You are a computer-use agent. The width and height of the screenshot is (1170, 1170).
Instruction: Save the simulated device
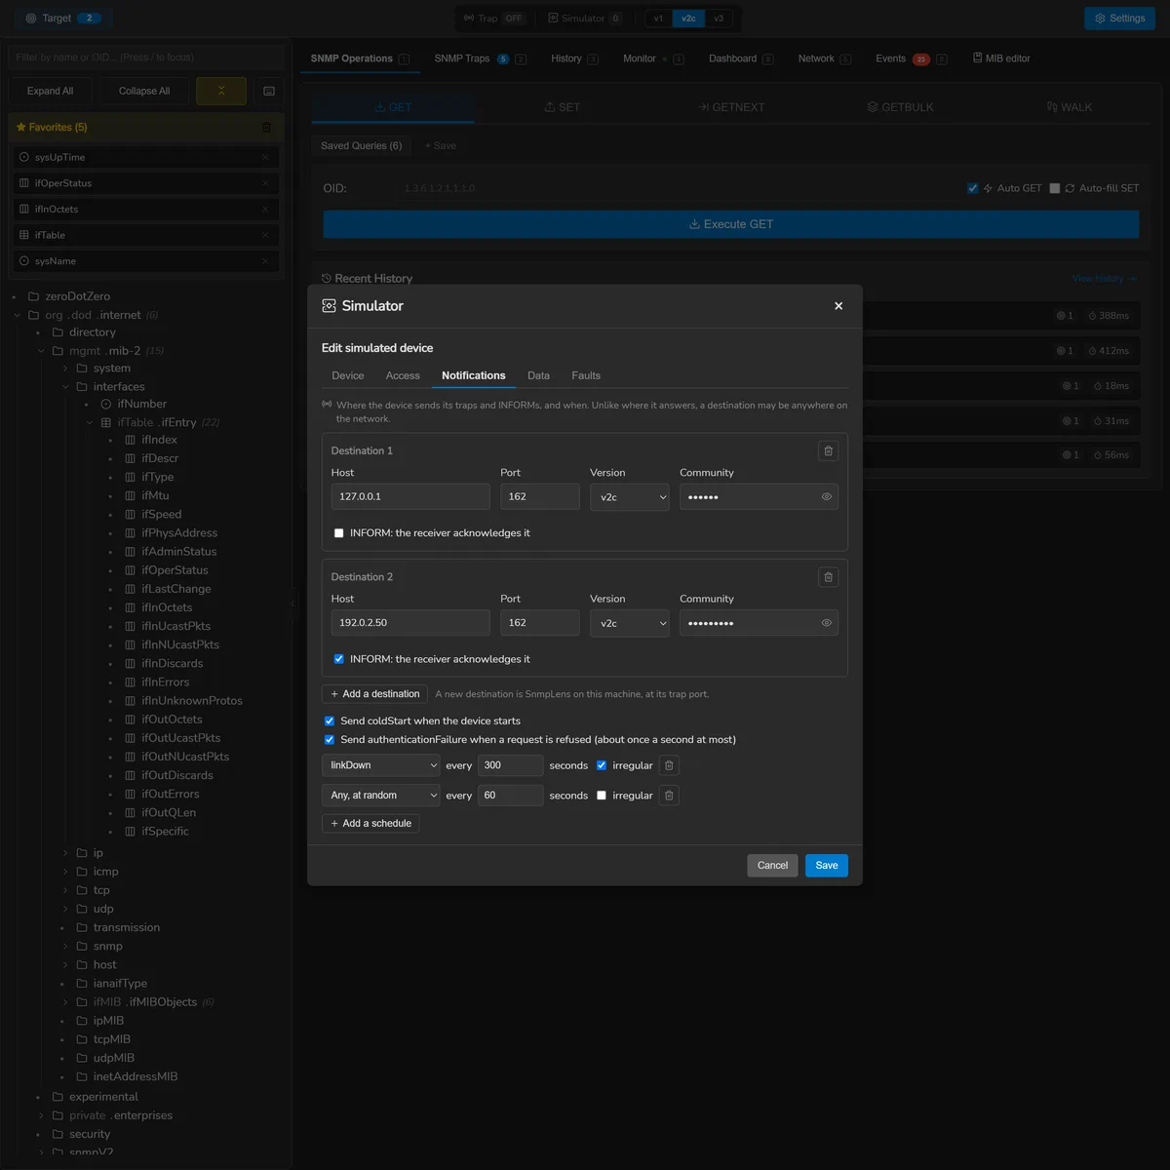pos(827,866)
